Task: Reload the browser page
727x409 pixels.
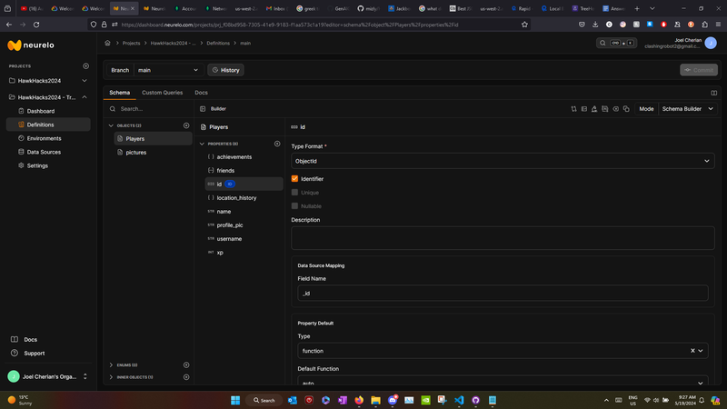Action: click(x=36, y=25)
